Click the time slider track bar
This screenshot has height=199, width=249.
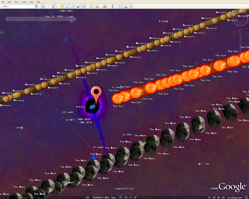click(x=41, y=19)
